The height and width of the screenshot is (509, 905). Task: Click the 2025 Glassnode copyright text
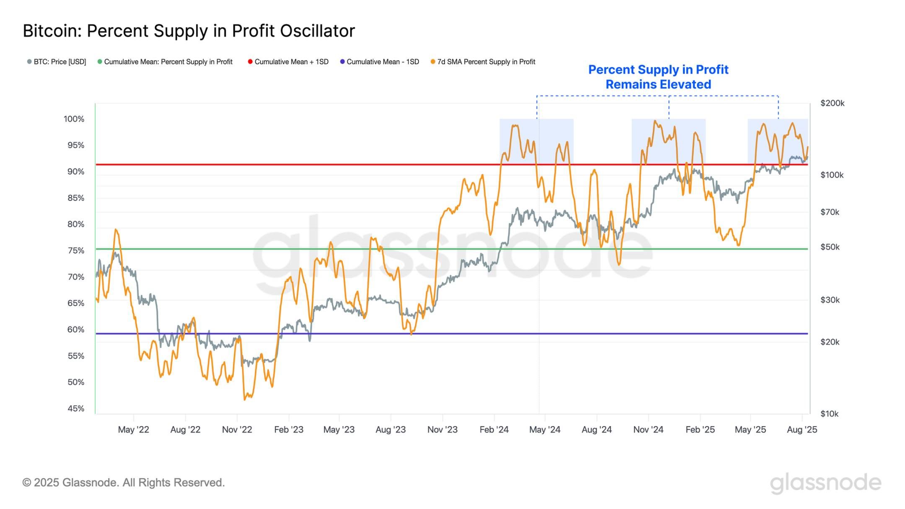(x=124, y=483)
